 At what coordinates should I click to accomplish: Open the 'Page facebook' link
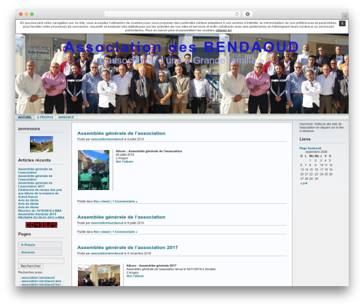pyautogui.click(x=310, y=148)
